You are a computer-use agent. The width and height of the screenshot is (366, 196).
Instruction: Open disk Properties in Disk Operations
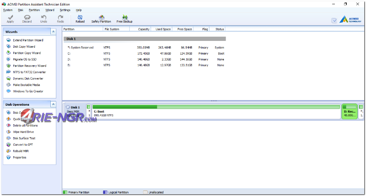tap(19, 158)
